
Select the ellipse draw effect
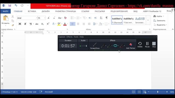pyautogui.click(x=115, y=45)
